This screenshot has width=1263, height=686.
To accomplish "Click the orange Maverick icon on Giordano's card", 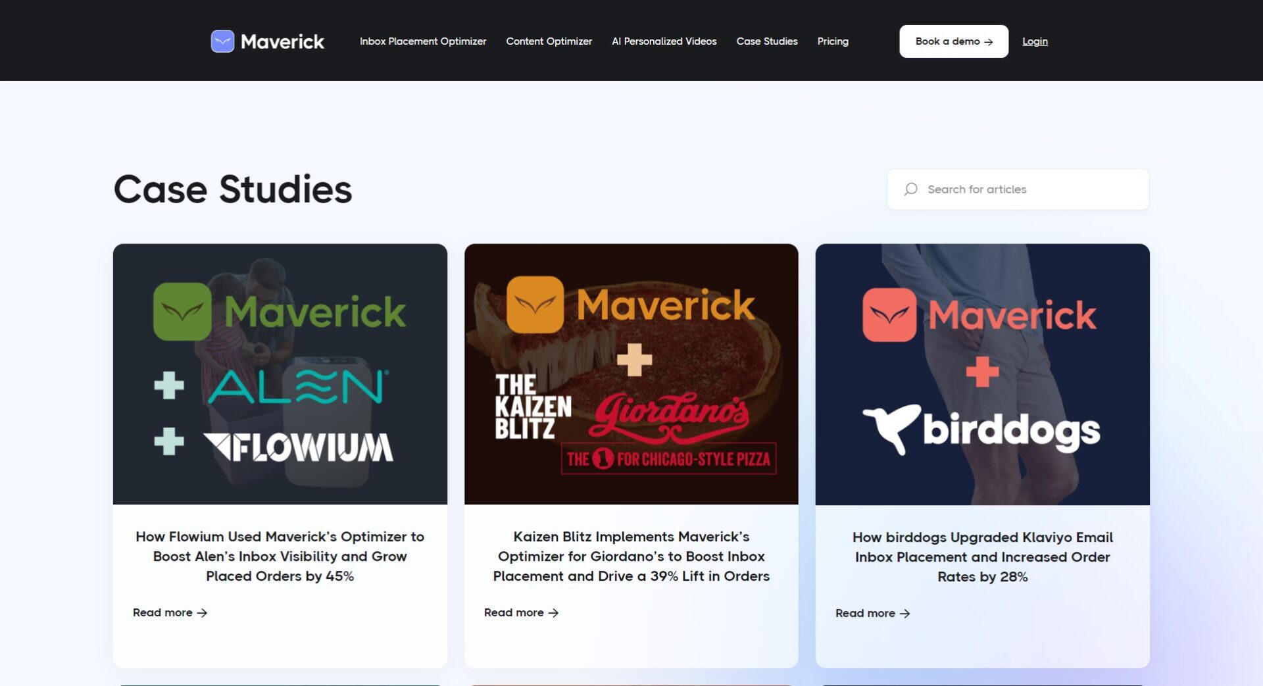I will click(535, 305).
